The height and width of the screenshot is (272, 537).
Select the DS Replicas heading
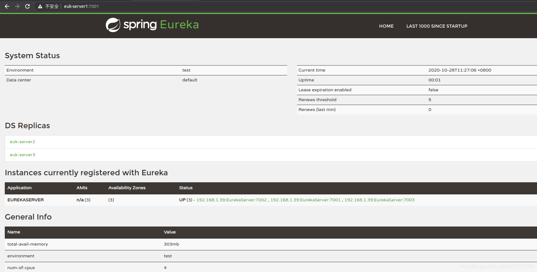(27, 126)
